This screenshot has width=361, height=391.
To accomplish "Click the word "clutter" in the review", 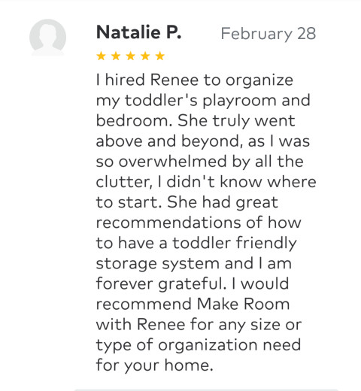I will (x=124, y=182).
